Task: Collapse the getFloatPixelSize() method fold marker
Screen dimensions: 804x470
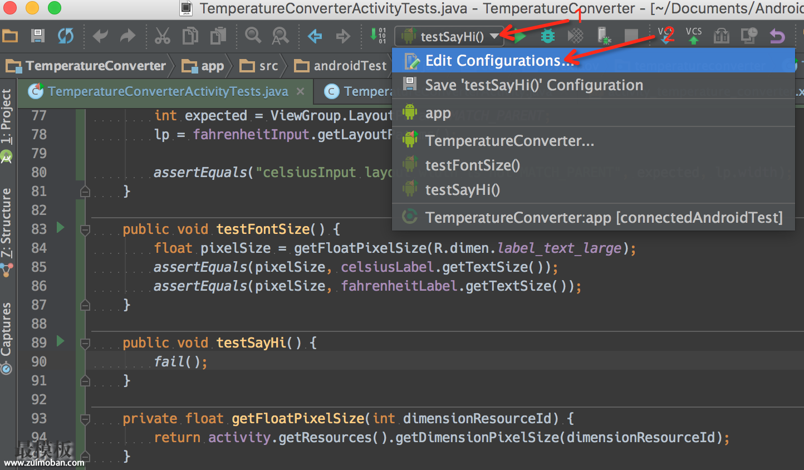Action: (x=85, y=419)
